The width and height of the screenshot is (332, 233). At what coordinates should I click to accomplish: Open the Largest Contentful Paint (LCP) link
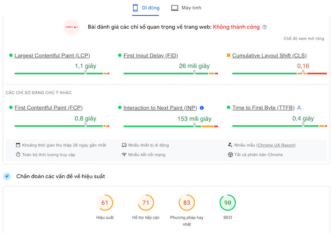pos(52,56)
